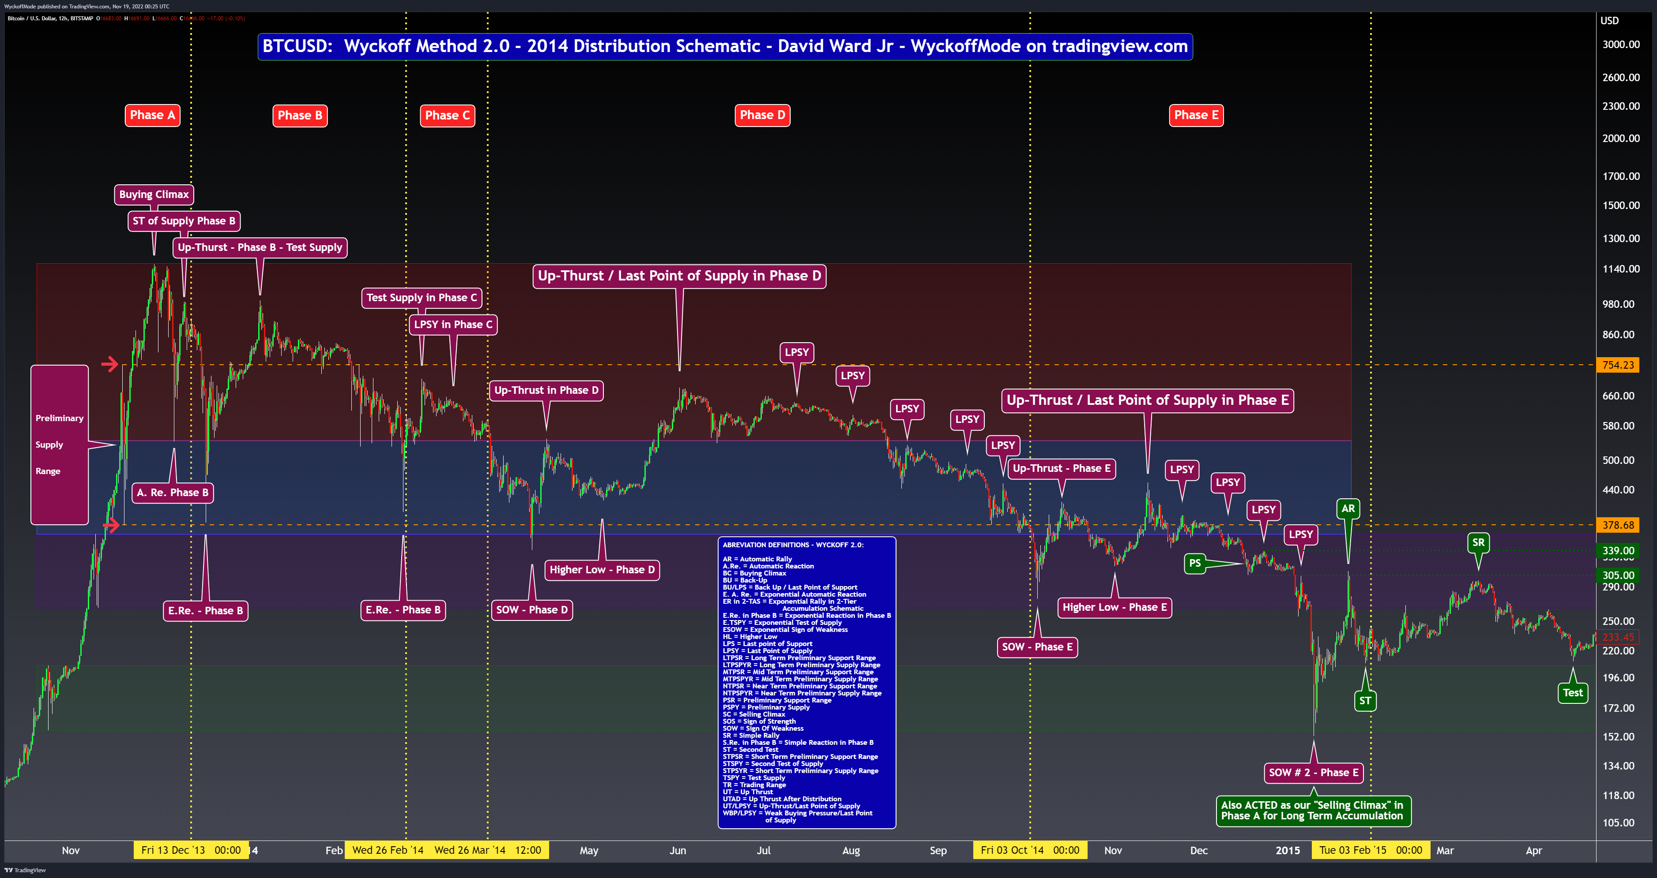Viewport: 1657px width, 878px height.
Task: Click the 2015 label on time axis
Action: point(1287,850)
